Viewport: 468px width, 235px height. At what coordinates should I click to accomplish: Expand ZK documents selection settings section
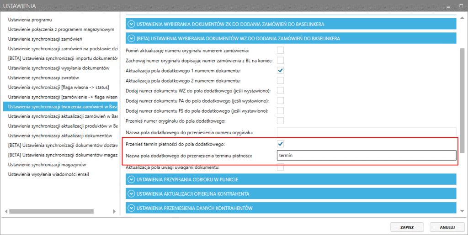tap(132, 24)
